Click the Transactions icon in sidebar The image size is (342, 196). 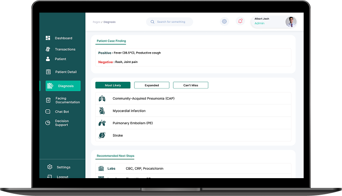pos(48,49)
